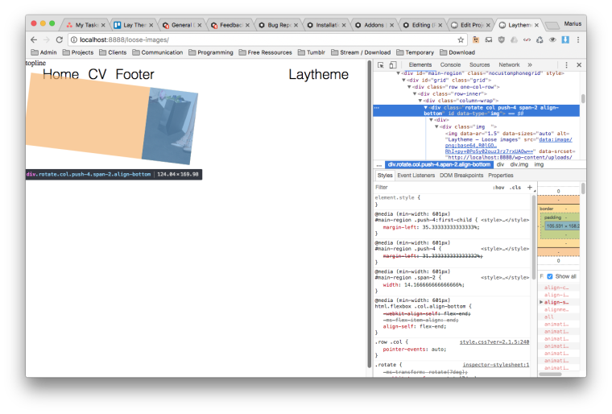Viewport: 612px width, 414px height.
Task: Toggle the :hov element state panel
Action: pyautogui.click(x=498, y=187)
